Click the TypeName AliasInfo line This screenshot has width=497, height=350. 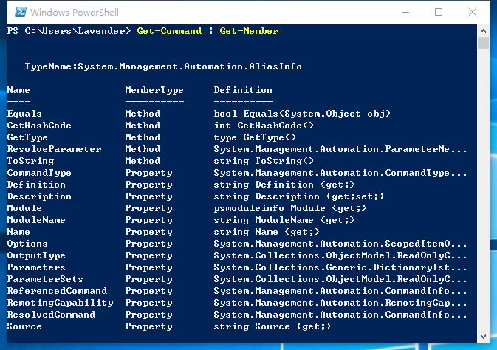click(x=163, y=66)
